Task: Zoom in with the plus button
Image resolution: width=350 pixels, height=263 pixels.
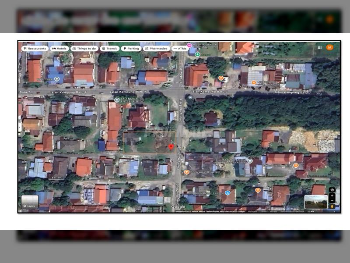Action: pos(332,195)
